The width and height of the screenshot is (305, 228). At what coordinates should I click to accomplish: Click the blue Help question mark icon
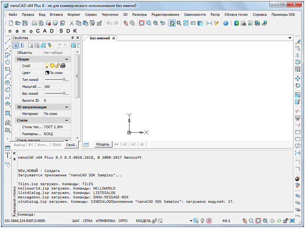pyautogui.click(x=226, y=23)
